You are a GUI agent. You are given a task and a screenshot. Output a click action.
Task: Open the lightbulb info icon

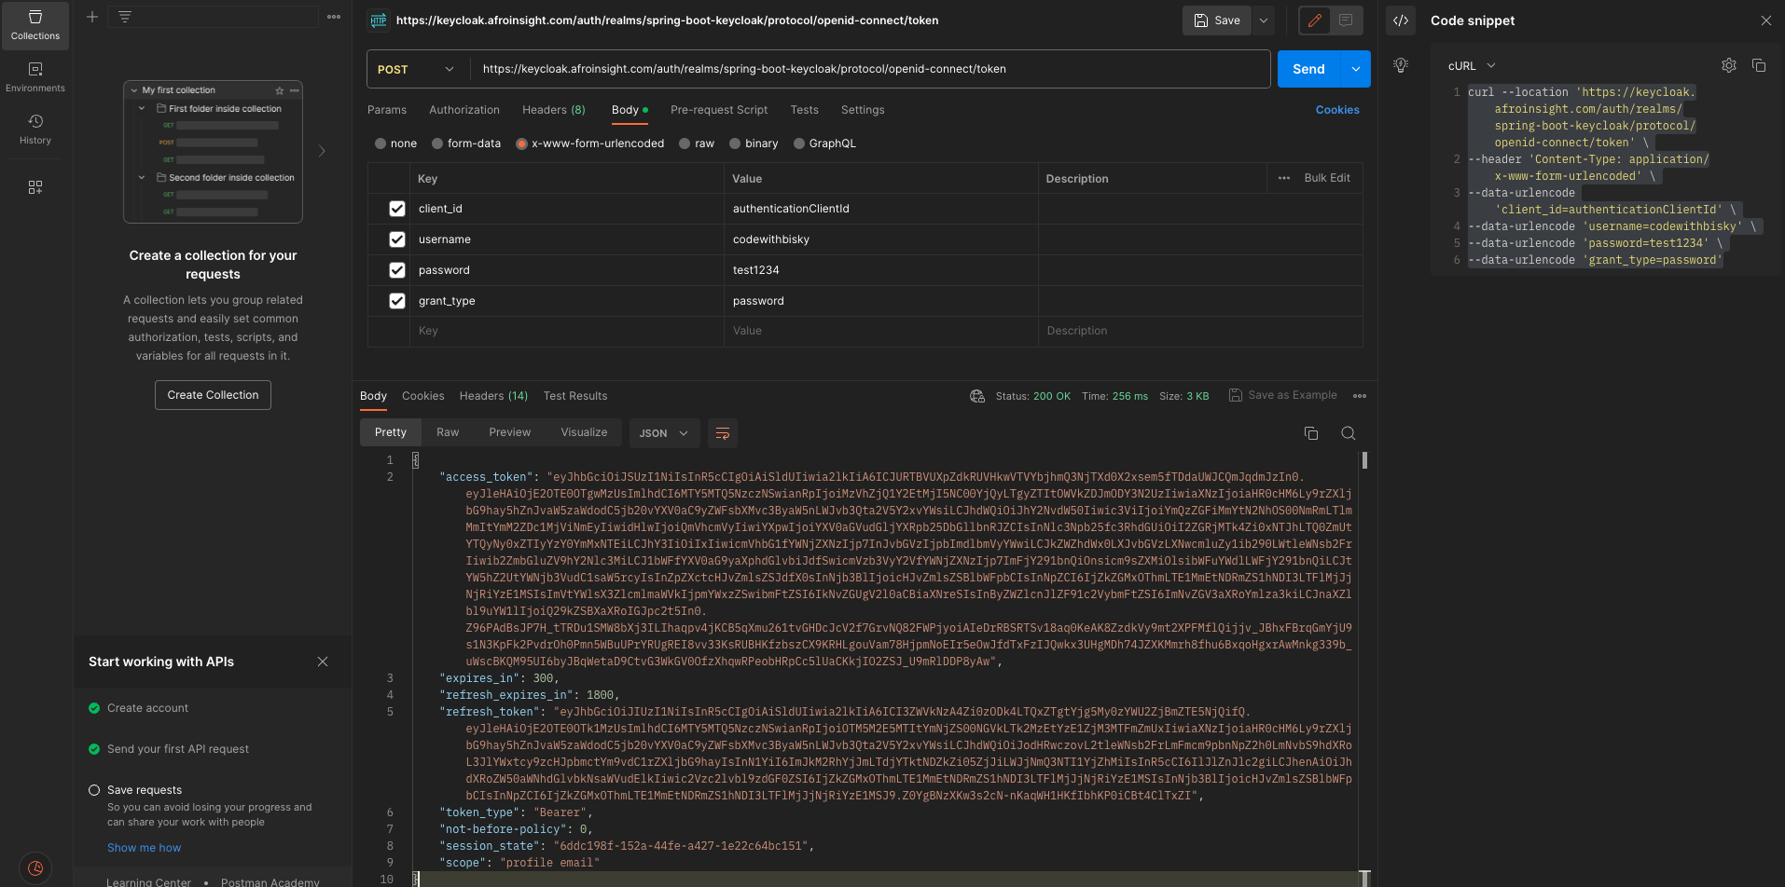click(1401, 65)
